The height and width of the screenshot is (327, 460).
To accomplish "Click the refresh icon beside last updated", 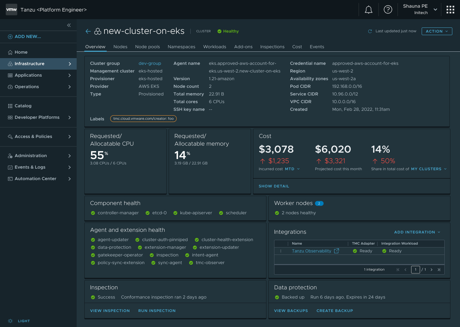I will coord(370,31).
